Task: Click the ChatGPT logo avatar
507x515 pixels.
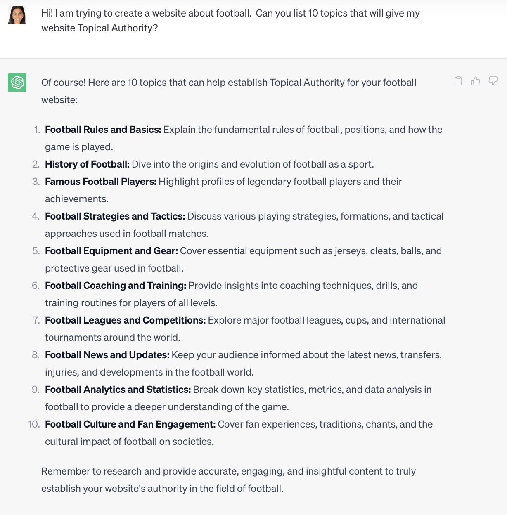Action: tap(17, 83)
